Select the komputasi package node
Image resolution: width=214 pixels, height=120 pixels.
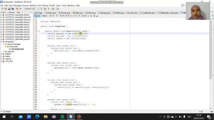pos(13,47)
